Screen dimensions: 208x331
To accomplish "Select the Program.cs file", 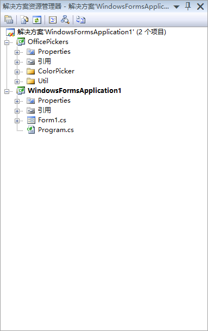I will [56, 130].
